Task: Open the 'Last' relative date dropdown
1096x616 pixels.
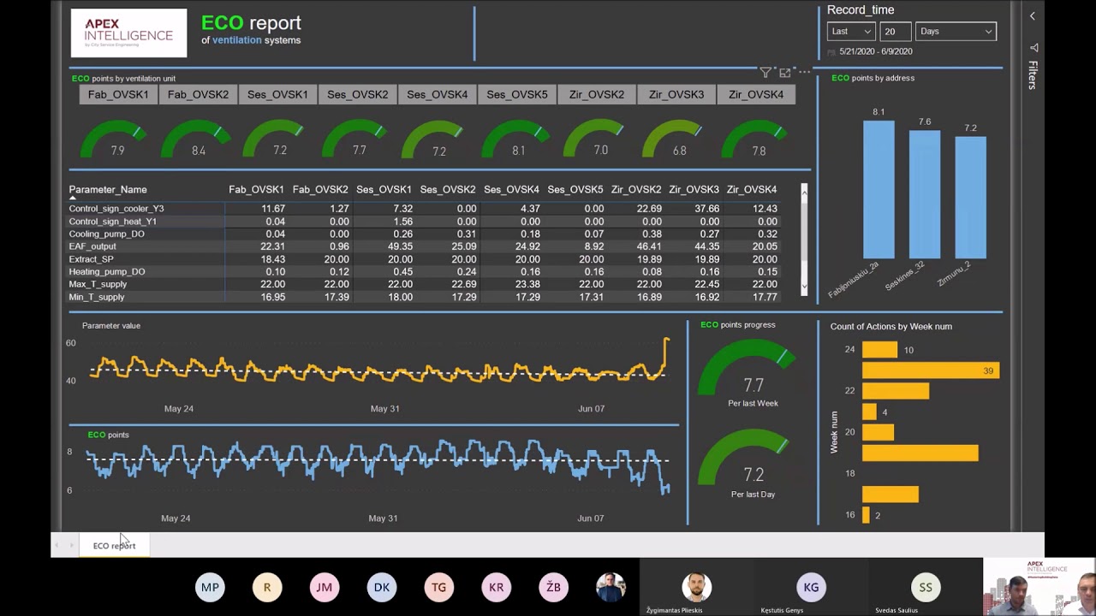Action: [851, 32]
